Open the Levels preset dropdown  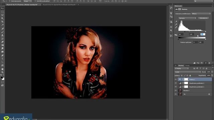201,14
